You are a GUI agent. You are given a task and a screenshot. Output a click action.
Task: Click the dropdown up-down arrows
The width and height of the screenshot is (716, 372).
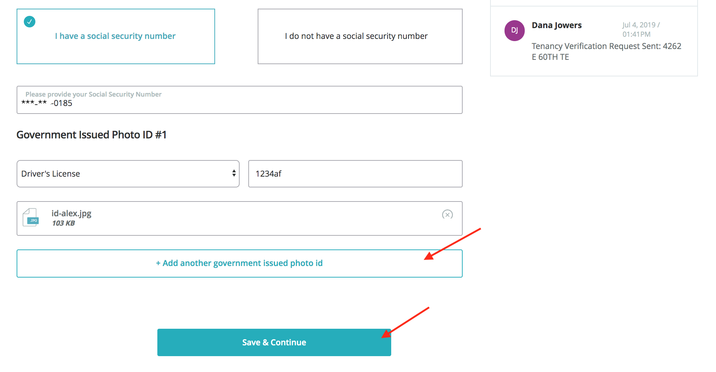click(x=234, y=173)
